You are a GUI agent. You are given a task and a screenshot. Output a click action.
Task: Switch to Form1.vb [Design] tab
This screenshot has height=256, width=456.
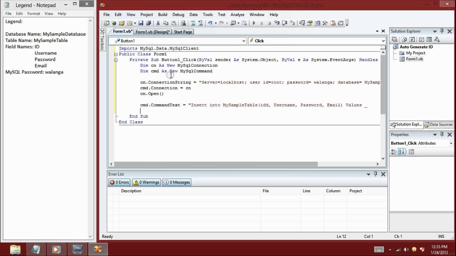tap(152, 32)
